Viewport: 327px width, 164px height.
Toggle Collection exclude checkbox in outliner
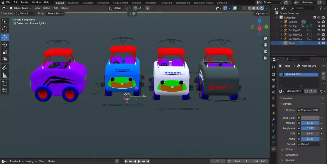(x=315, y=17)
